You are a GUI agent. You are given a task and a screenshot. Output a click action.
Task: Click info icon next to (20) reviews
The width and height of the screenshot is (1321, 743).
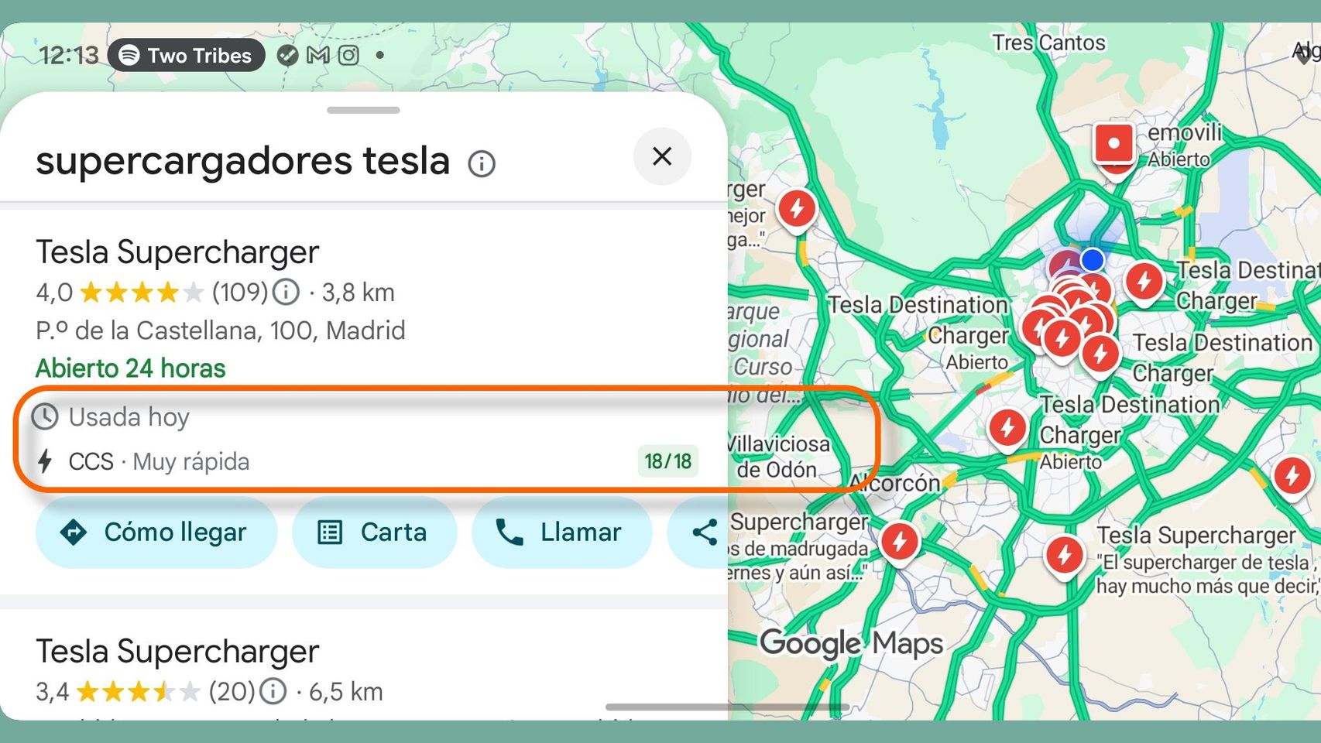pyautogui.click(x=273, y=691)
